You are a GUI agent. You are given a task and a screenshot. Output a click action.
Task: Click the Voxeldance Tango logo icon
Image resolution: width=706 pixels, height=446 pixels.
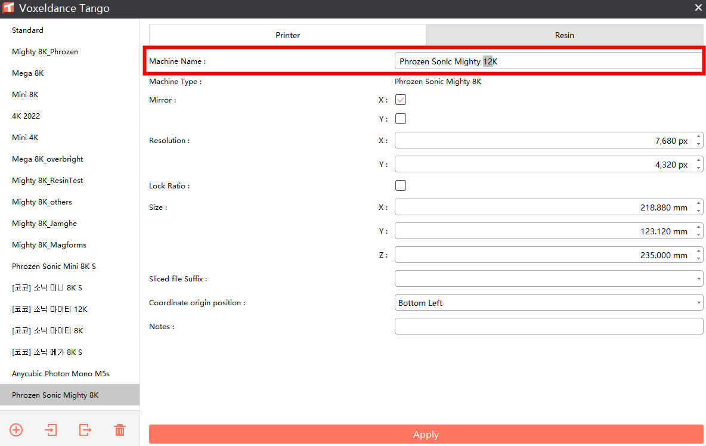click(x=8, y=8)
